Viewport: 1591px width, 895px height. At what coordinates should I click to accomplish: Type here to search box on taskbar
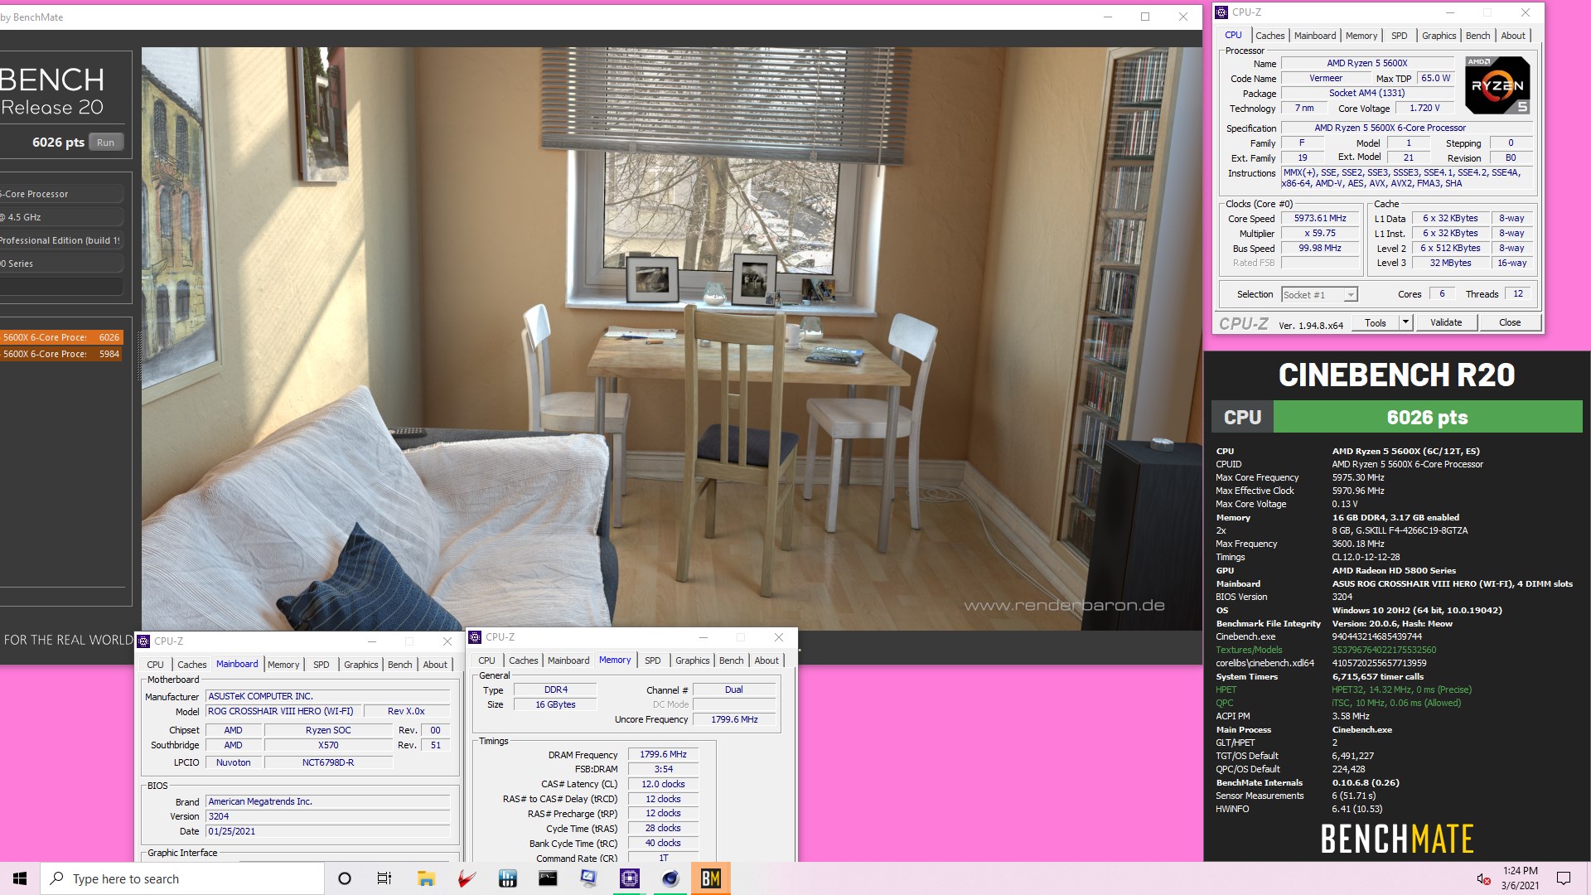click(182, 878)
